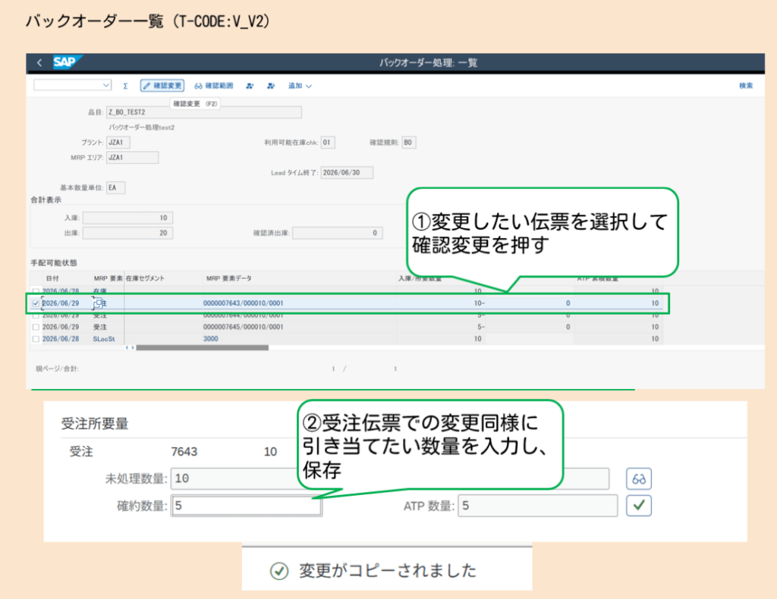Expand the command field combo box arrow
This screenshot has height=599, width=777.
point(105,85)
